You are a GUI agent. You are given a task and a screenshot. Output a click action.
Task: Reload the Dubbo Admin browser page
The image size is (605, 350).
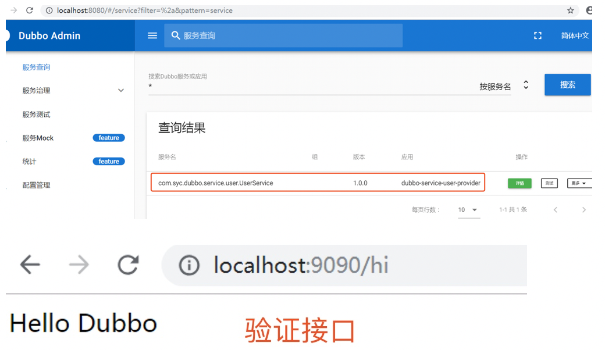(29, 10)
